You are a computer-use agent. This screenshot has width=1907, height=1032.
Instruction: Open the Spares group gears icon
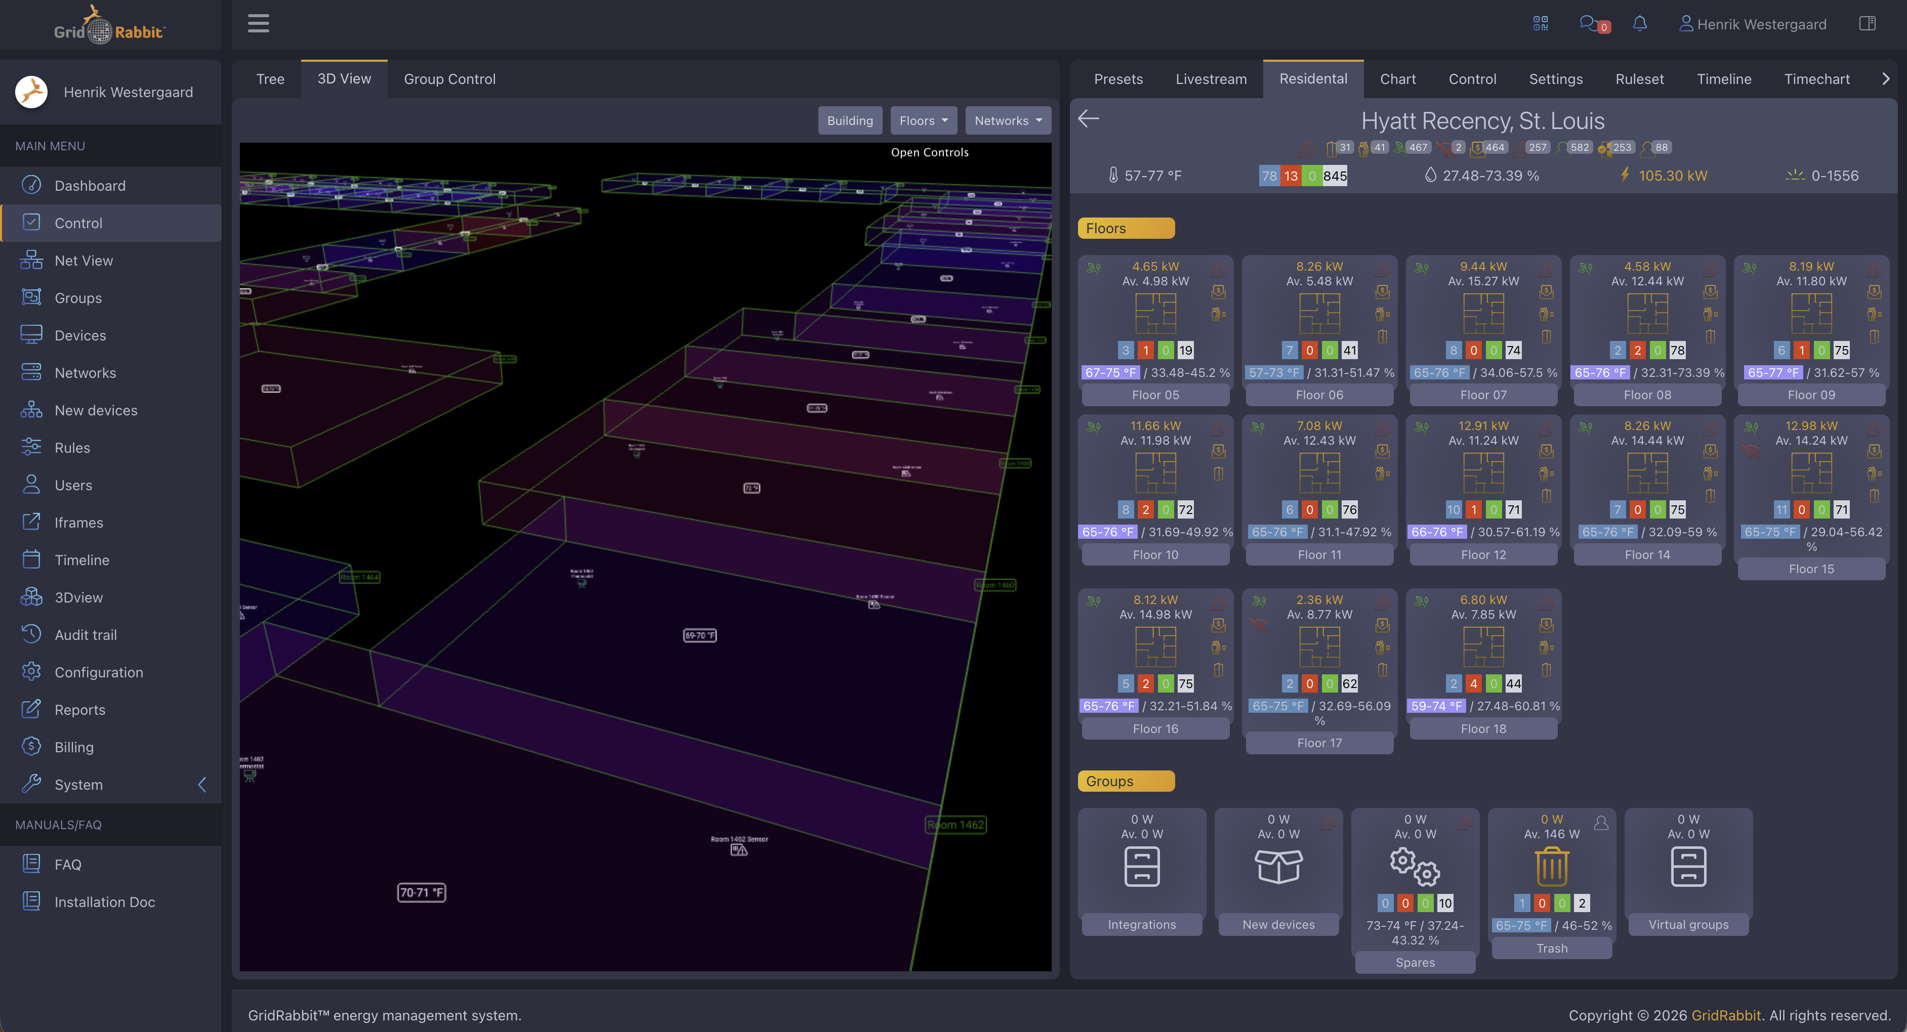pyautogui.click(x=1415, y=866)
